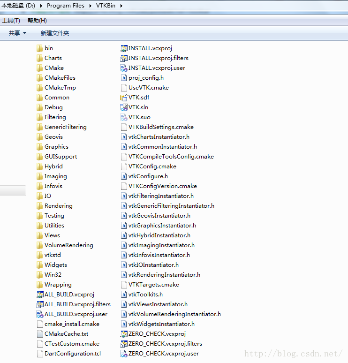
Task: Click the ALL_BUILD.vcxproj project icon
Action: [40, 295]
